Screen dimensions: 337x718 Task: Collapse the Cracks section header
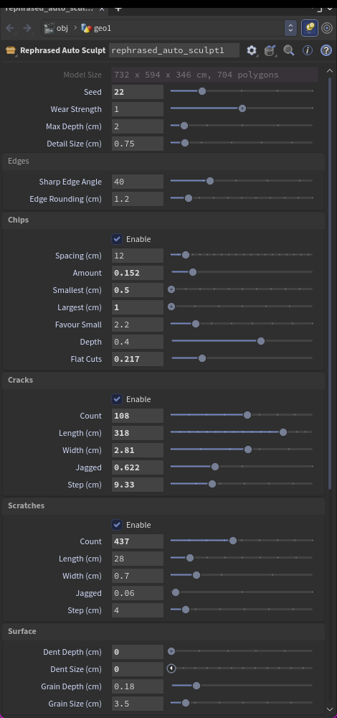[163, 380]
